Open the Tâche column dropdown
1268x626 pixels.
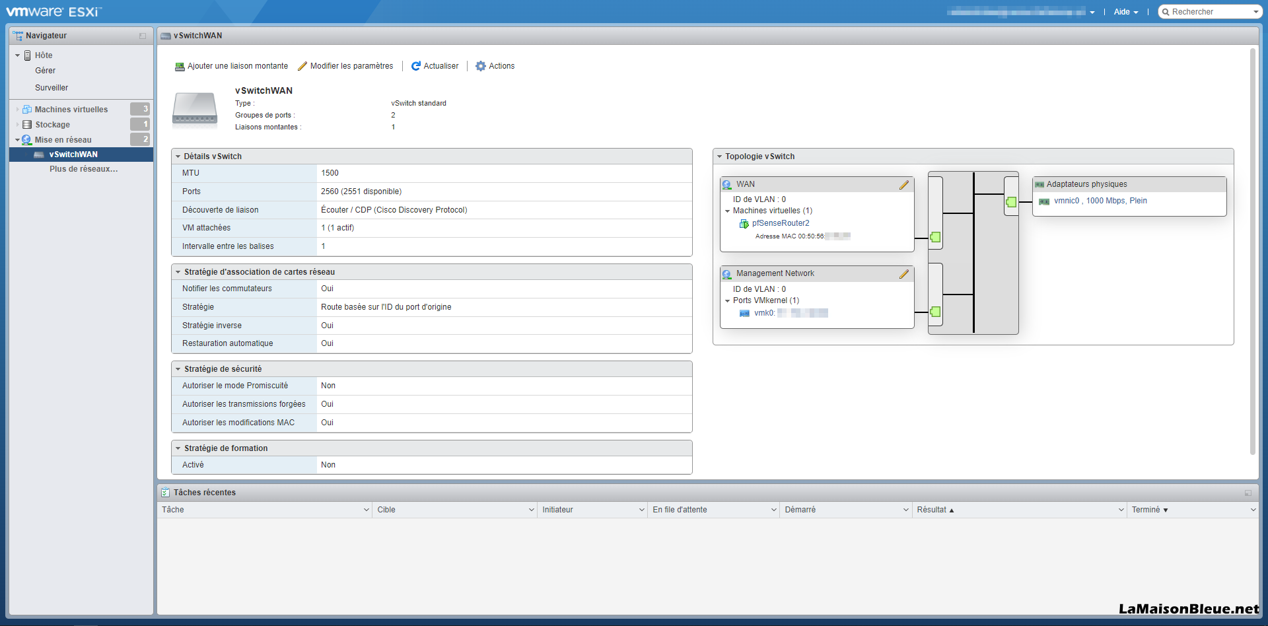click(367, 510)
